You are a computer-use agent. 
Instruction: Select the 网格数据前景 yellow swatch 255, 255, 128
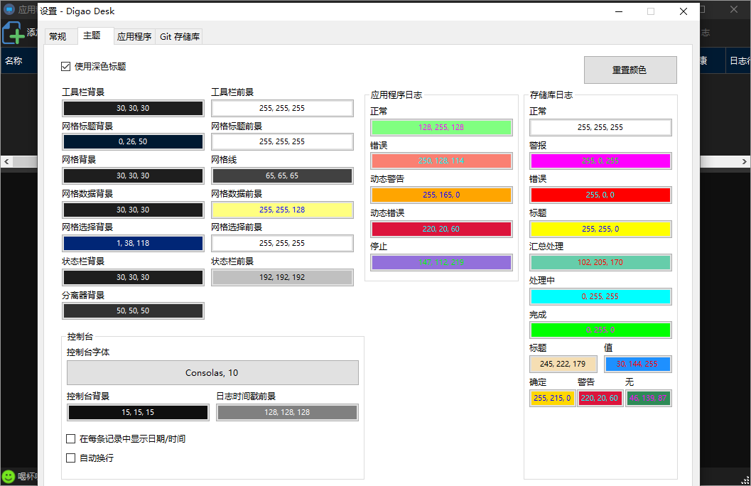tap(282, 210)
